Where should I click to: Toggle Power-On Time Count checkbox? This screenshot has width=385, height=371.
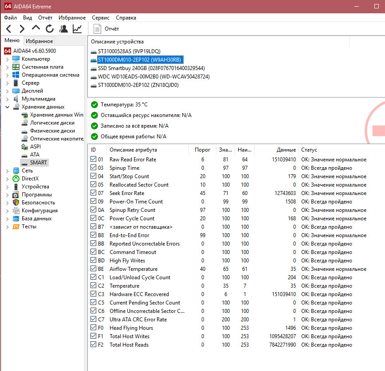point(93,201)
